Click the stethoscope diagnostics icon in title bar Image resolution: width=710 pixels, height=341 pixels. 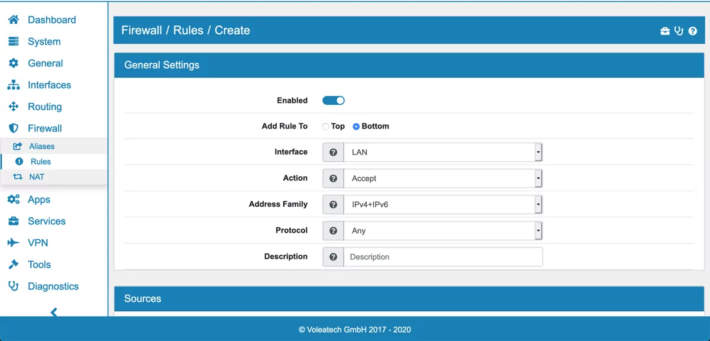pyautogui.click(x=678, y=31)
